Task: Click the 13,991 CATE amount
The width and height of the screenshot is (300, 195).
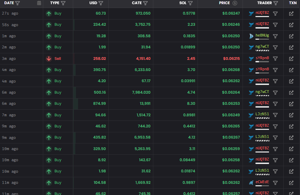Action: point(145,104)
